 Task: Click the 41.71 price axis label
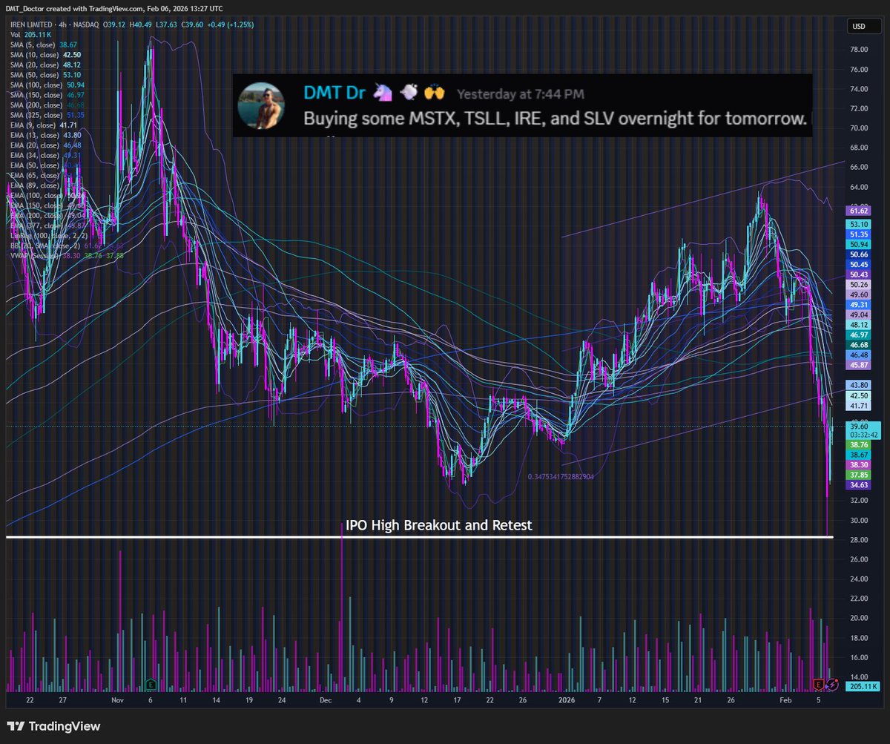860,406
